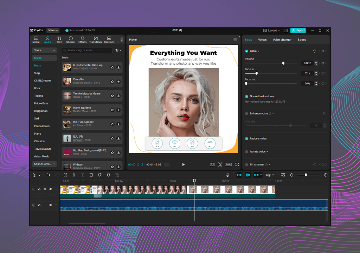Select the Chill&Dreamy genre
Screen dimensions: 360x253
43,80
